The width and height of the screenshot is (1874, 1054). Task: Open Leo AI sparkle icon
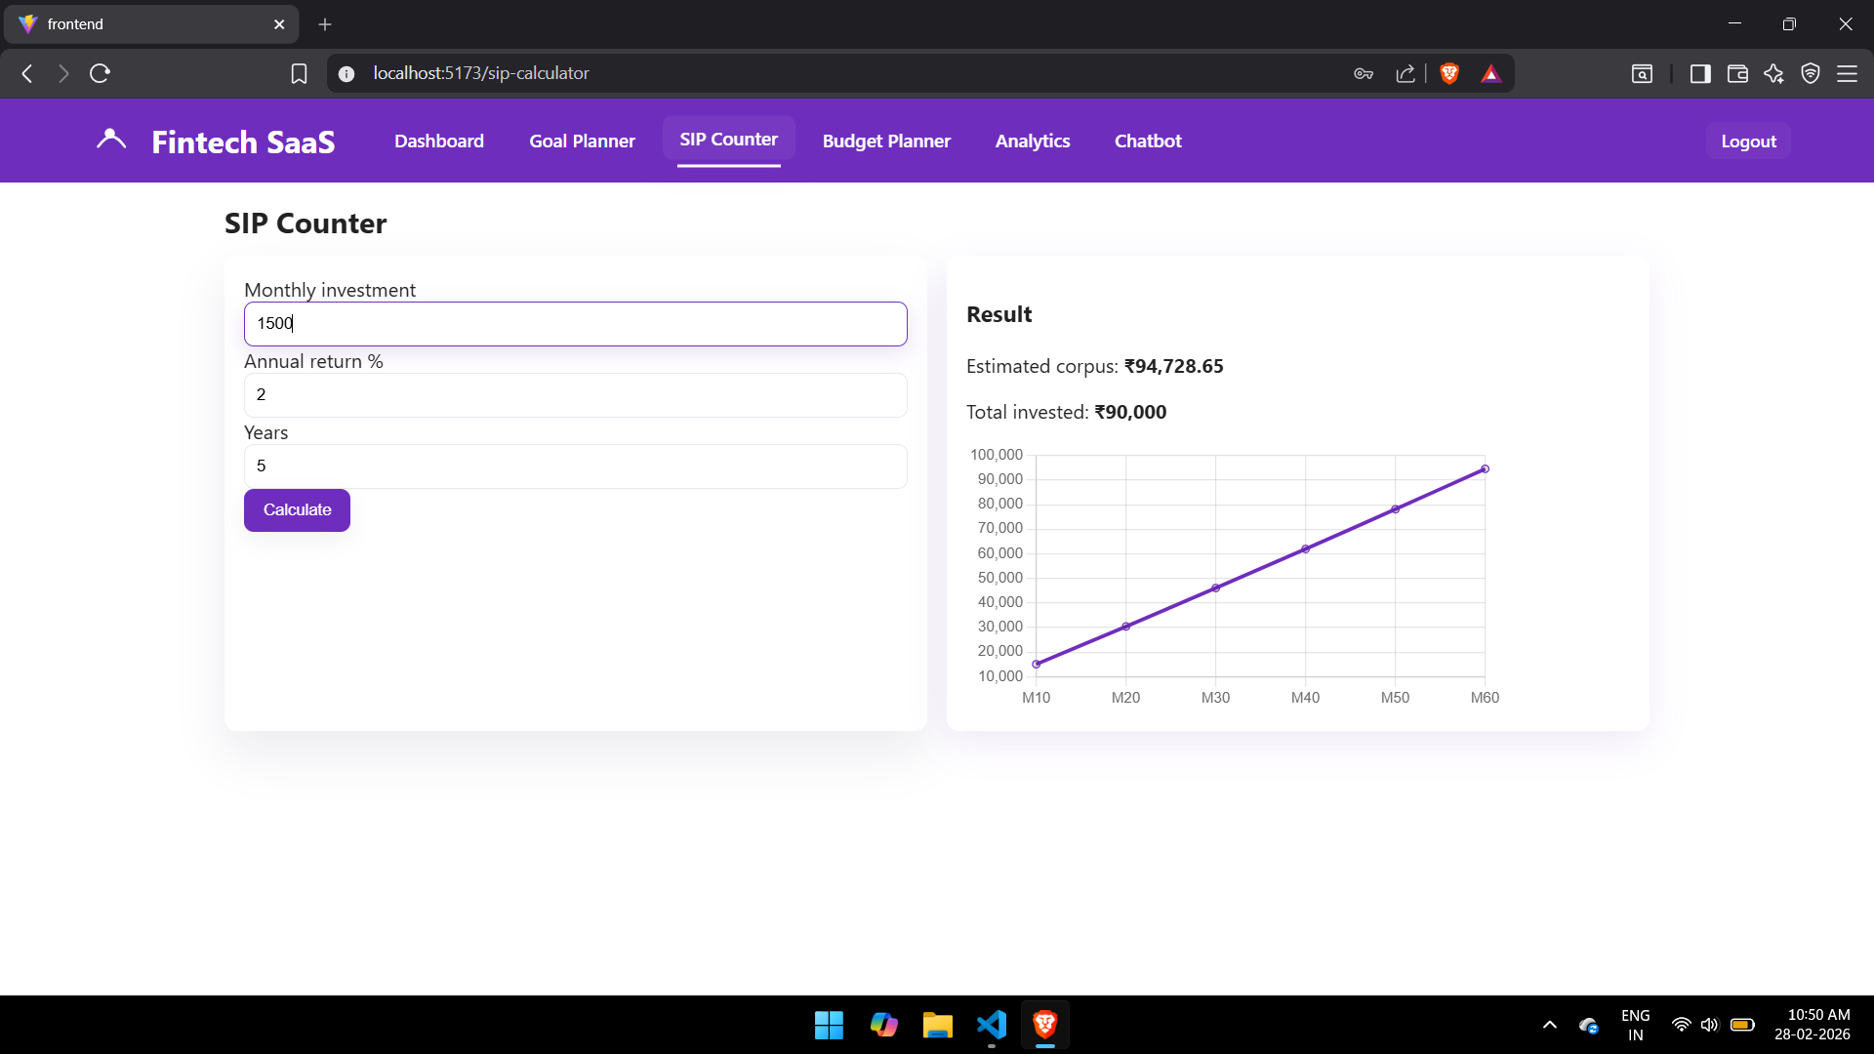pos(1773,73)
